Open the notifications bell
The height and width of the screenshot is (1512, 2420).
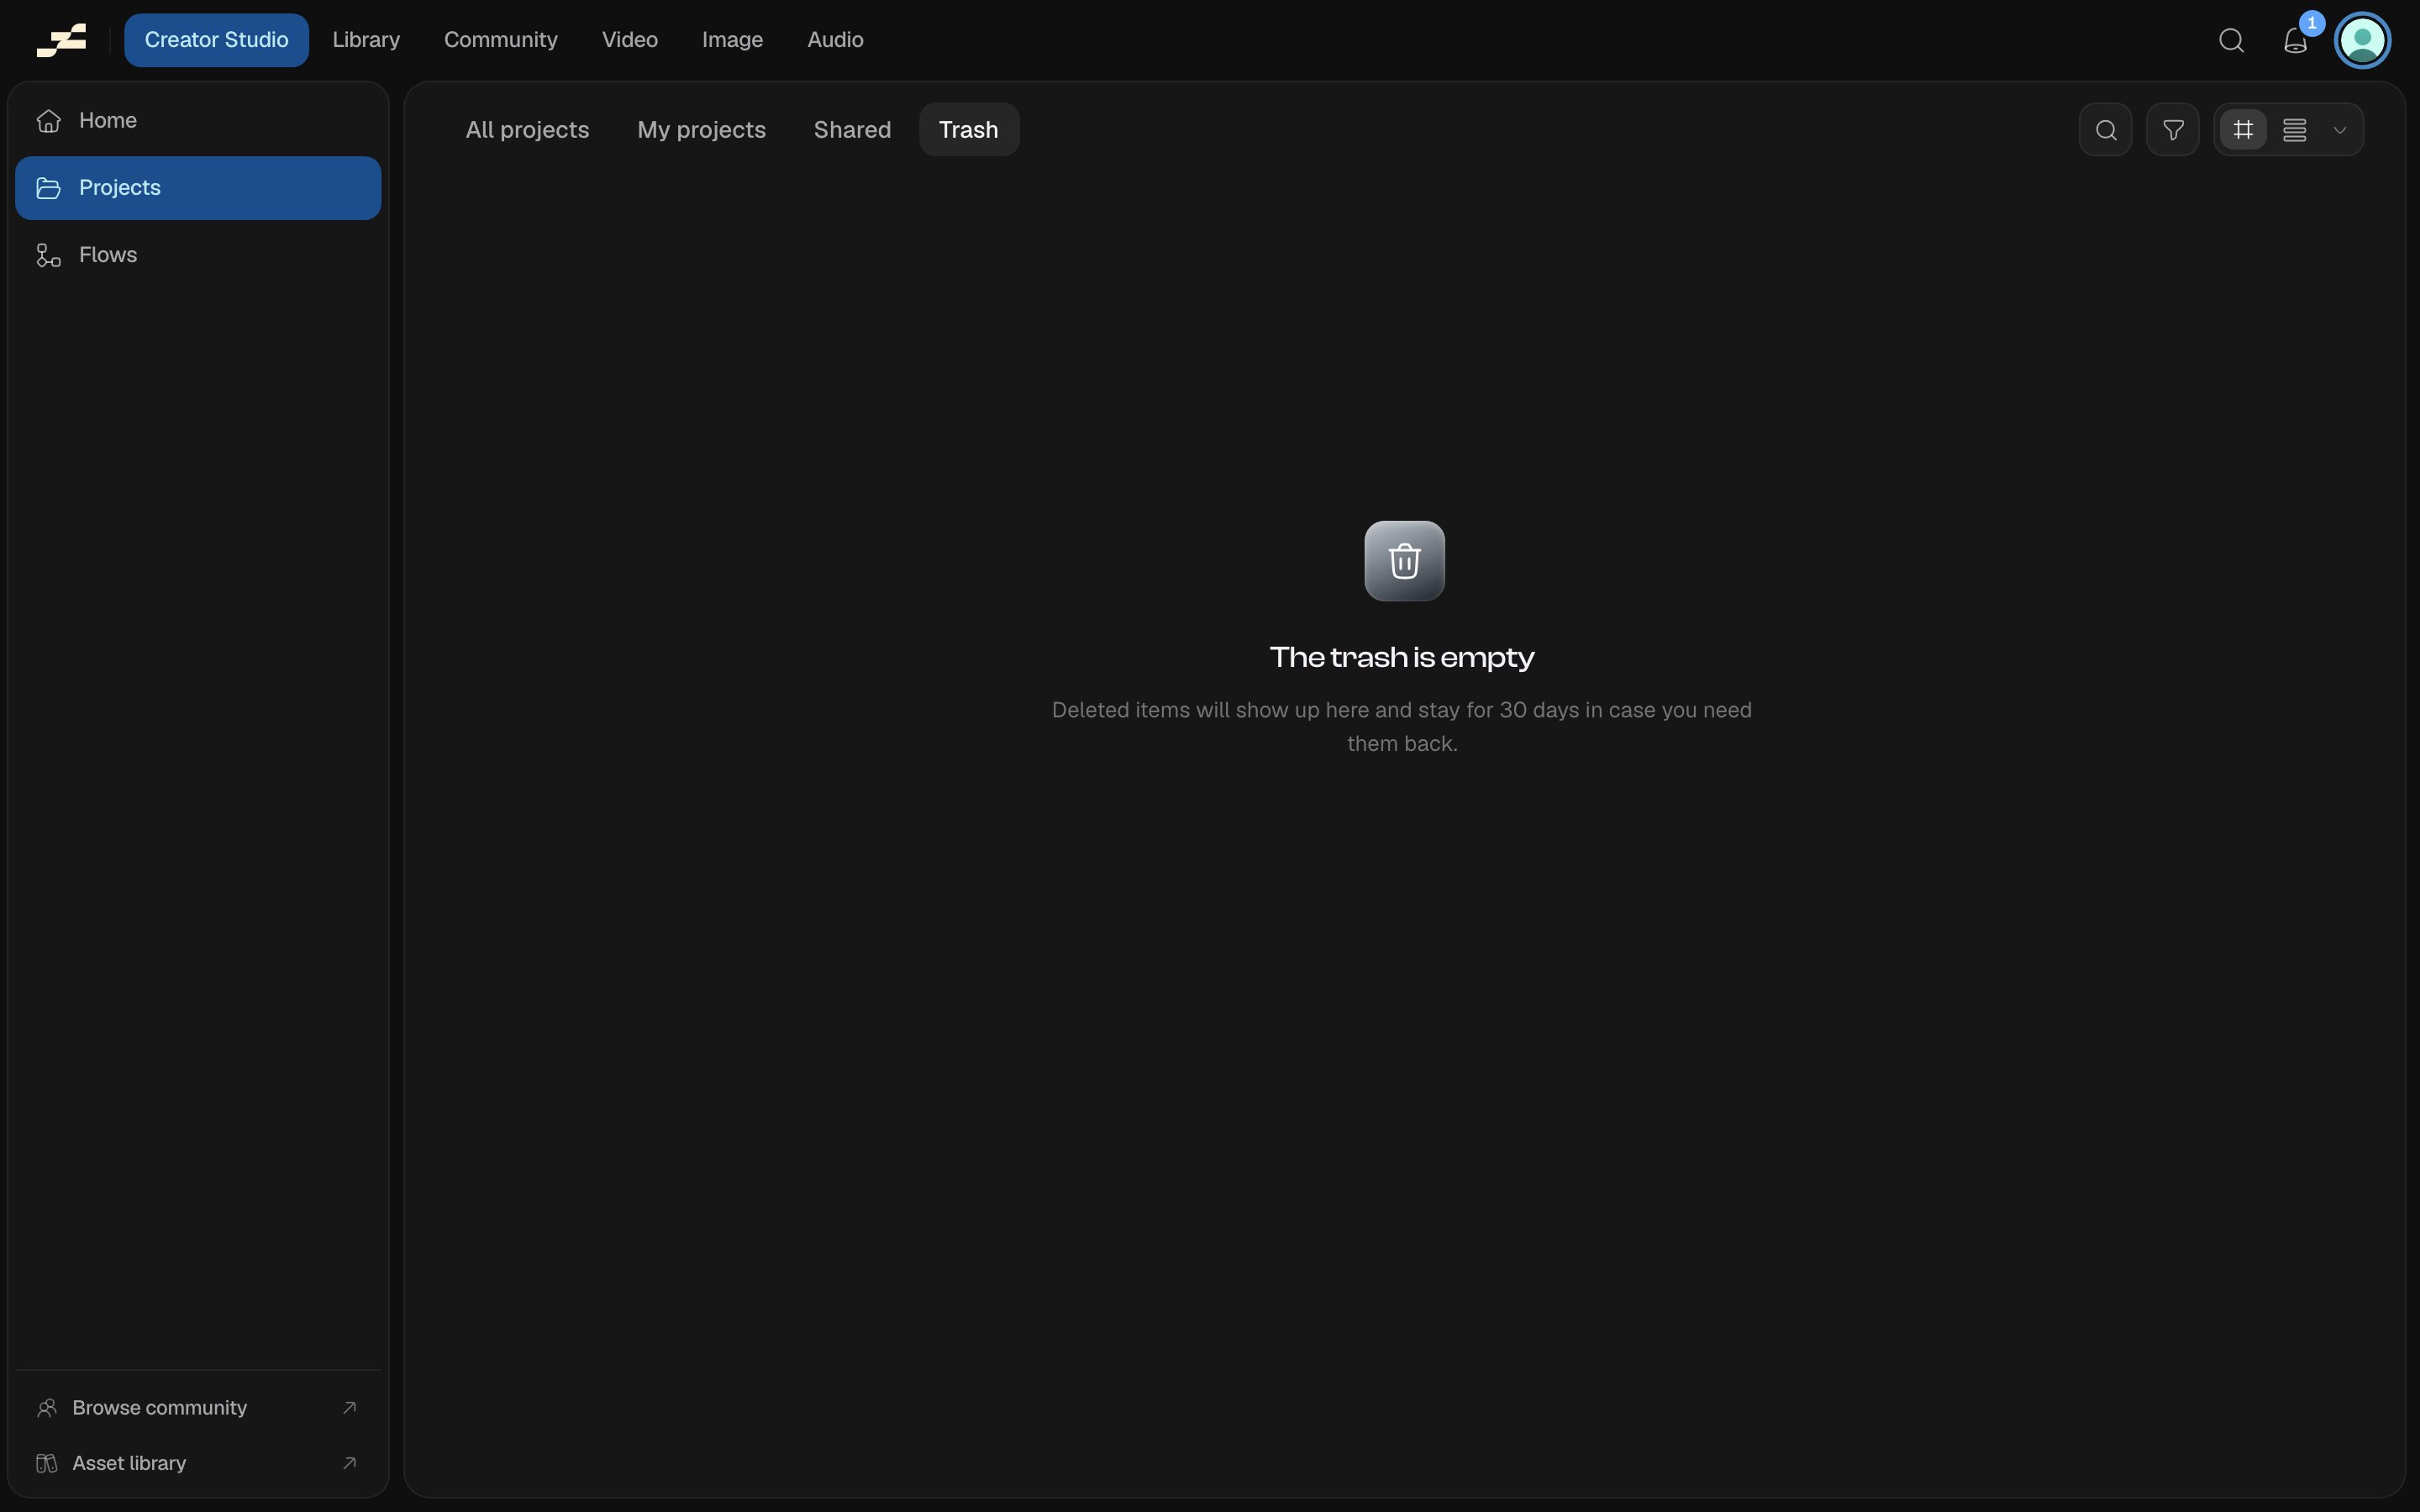(2295, 41)
